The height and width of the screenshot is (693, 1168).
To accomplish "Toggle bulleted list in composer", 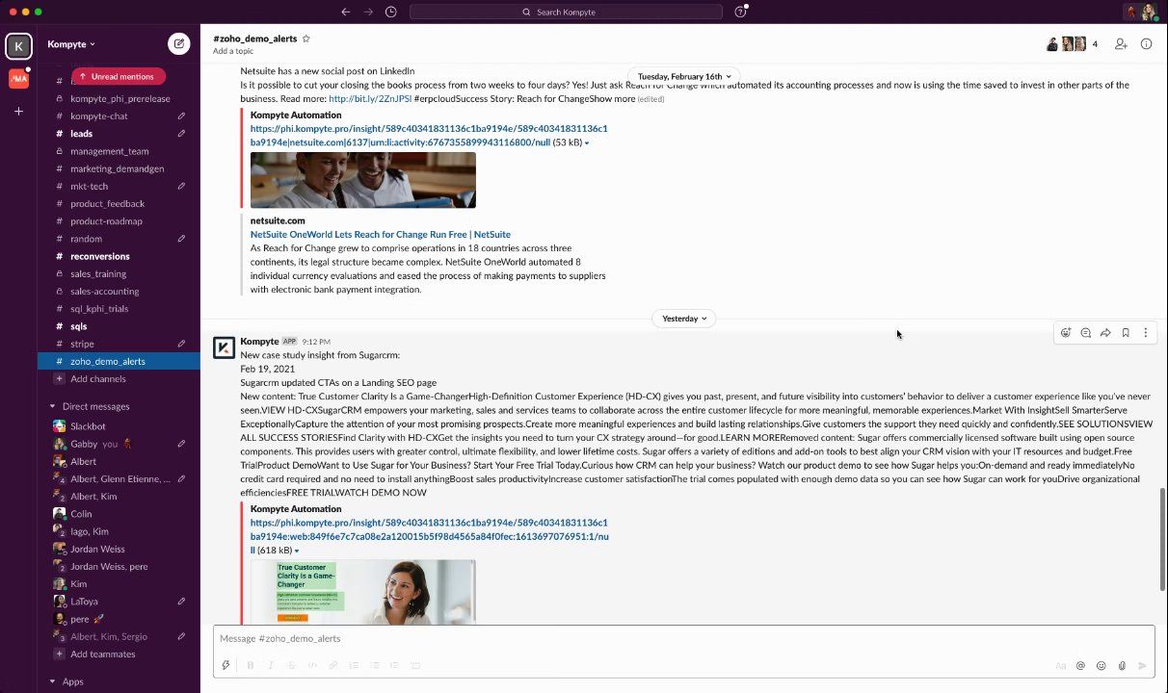I will click(374, 665).
